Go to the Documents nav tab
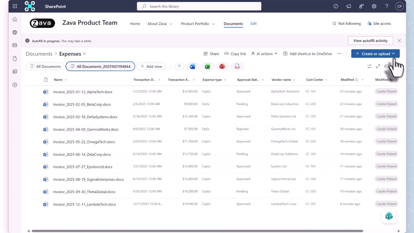Image resolution: width=414 pixels, height=233 pixels. coord(233,24)
